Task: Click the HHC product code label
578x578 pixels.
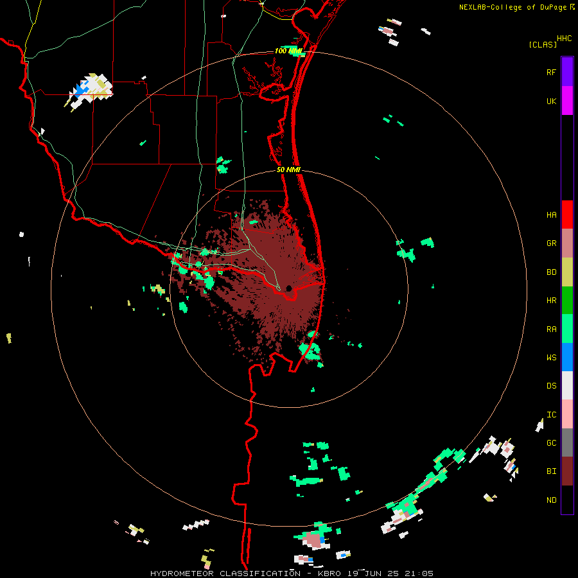Action: click(x=564, y=39)
